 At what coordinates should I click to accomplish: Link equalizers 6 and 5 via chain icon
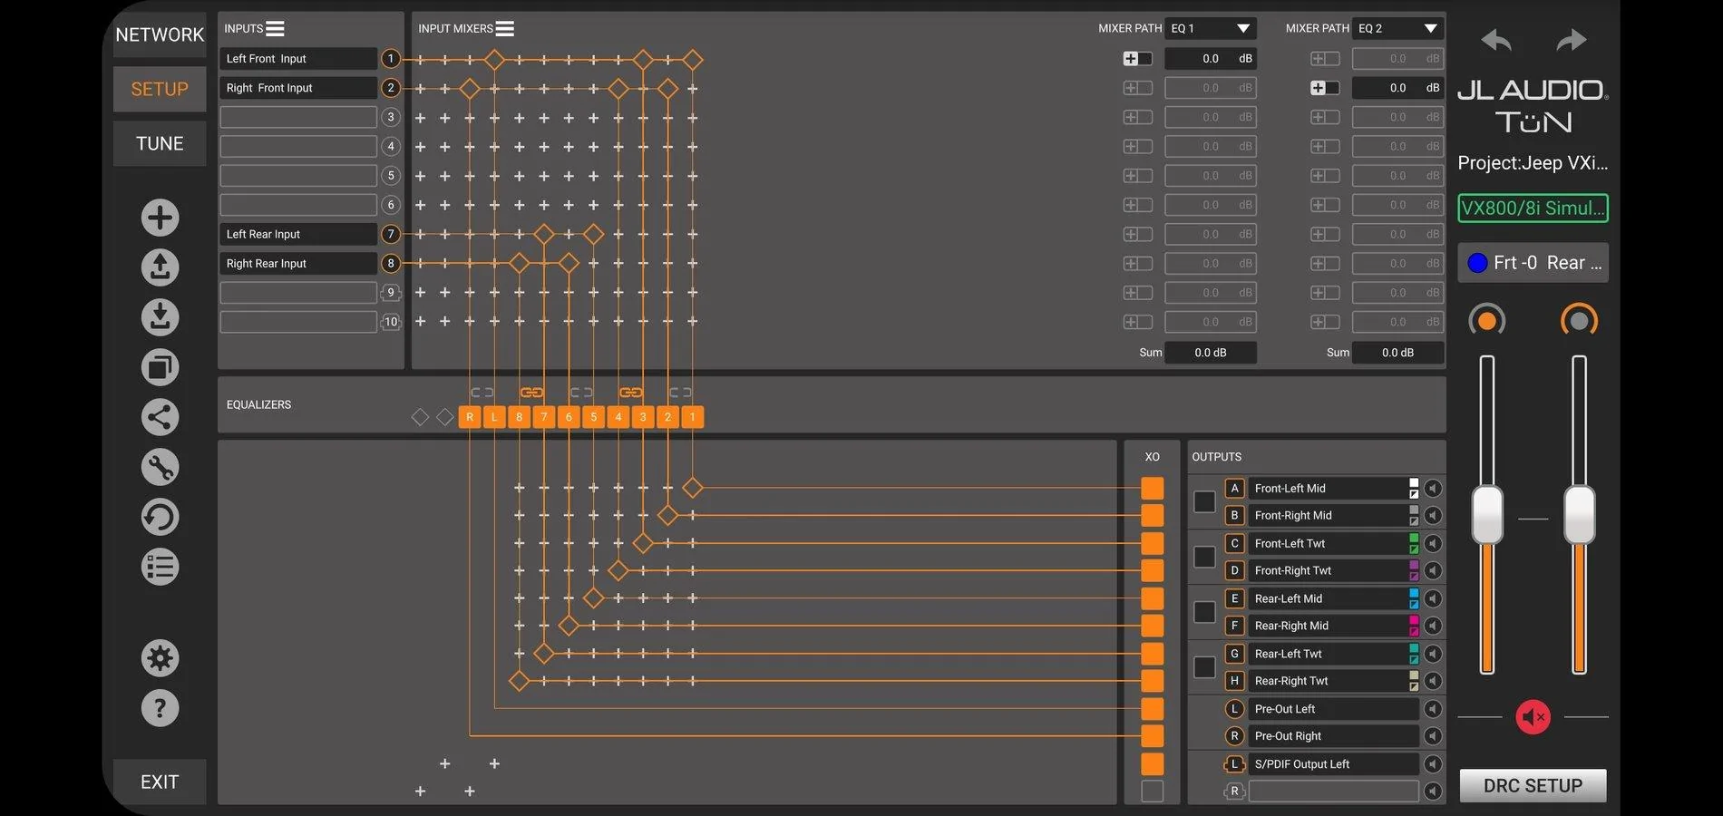581,393
